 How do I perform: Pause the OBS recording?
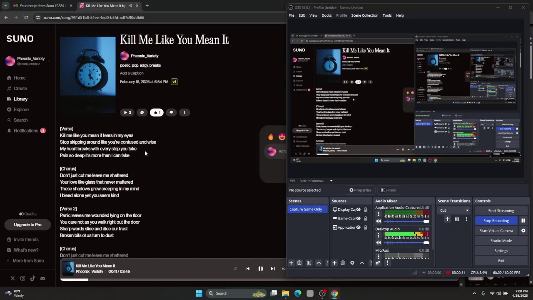[x=523, y=221]
